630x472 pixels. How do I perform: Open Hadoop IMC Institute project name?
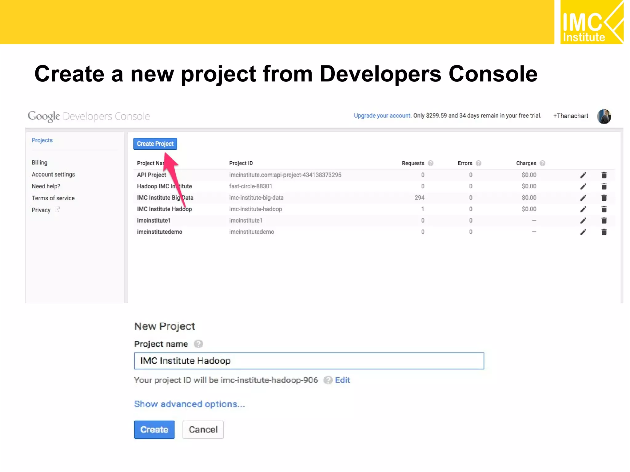click(164, 186)
